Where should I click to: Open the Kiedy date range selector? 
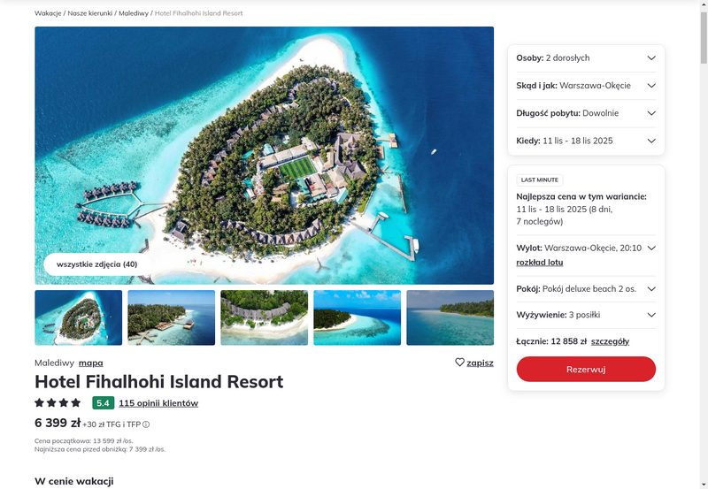point(586,141)
